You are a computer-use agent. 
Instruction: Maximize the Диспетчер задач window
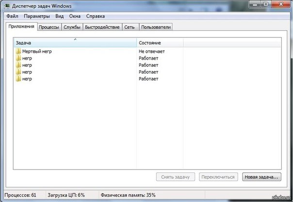266,4
